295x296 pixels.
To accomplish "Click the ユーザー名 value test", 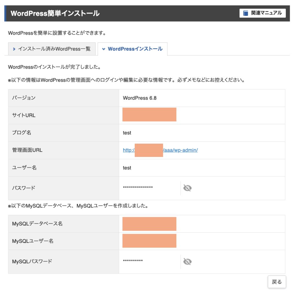I will tap(127, 168).
